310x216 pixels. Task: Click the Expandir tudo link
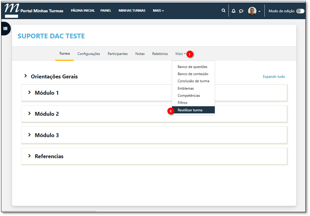click(274, 77)
